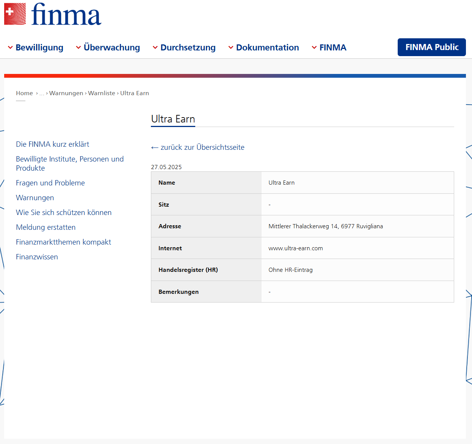Screen dimensions: 472x444
Task: Open Bewilligte Institute, Personen und Produkte
Action: click(x=70, y=163)
